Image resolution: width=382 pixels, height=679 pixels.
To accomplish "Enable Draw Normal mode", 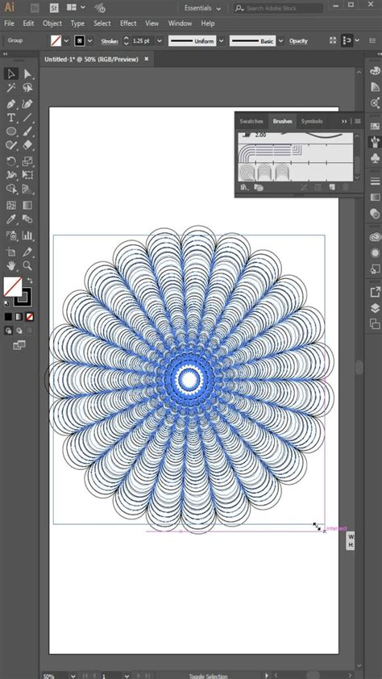I will (x=8, y=331).
